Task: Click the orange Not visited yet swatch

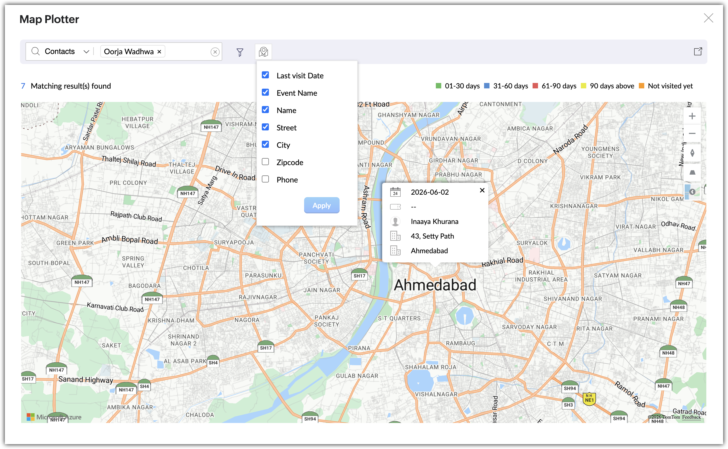Action: point(641,86)
